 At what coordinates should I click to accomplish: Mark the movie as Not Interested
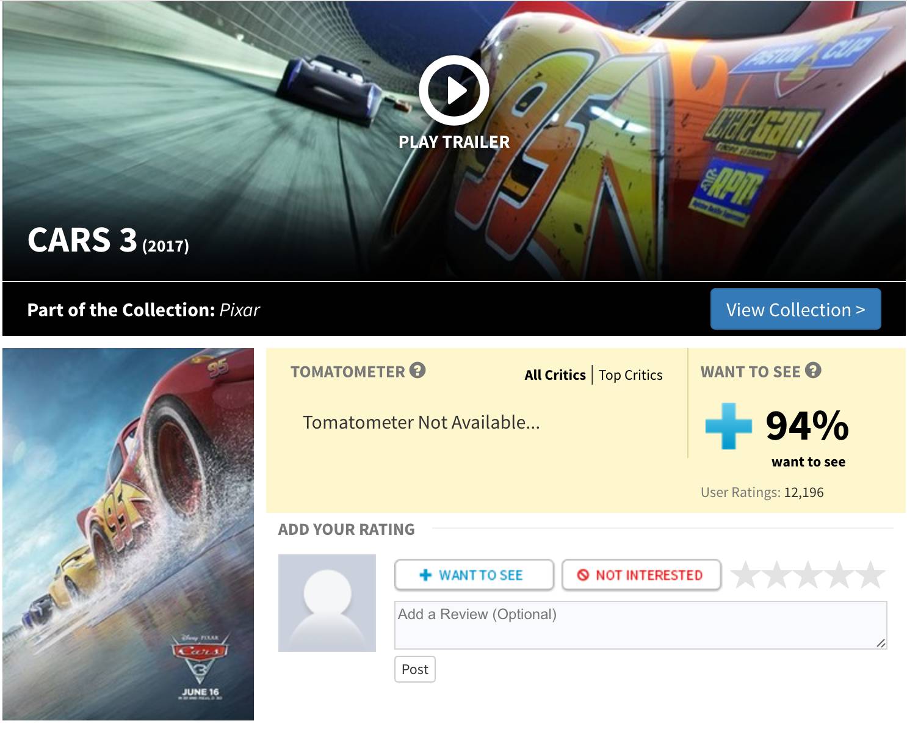click(x=641, y=575)
